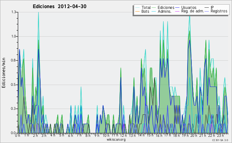Click the y-axis label 'Ediciones/min'
The width and height of the screenshot is (232, 143).
click(x=3, y=73)
